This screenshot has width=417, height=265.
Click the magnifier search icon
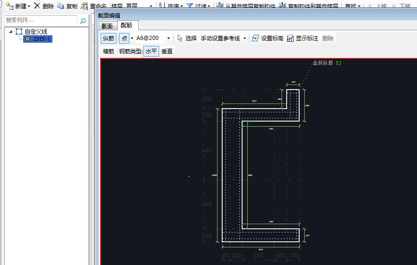coord(83,20)
